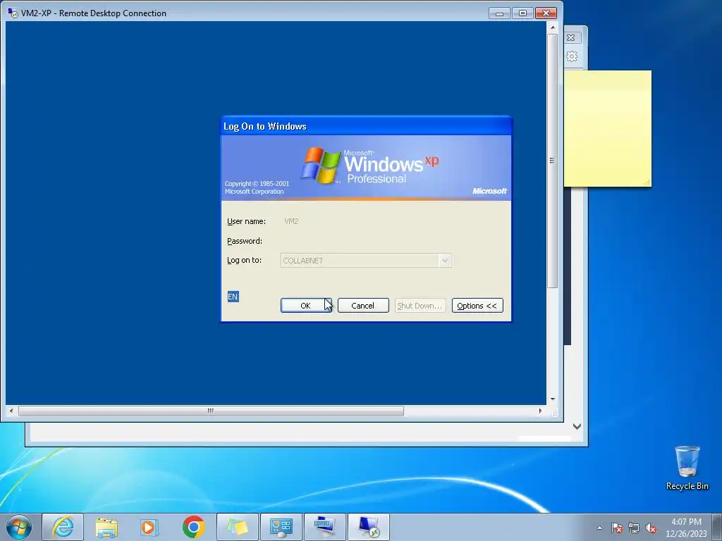Click the EN language indicator in the dialog
This screenshot has width=722, height=541.
[233, 297]
